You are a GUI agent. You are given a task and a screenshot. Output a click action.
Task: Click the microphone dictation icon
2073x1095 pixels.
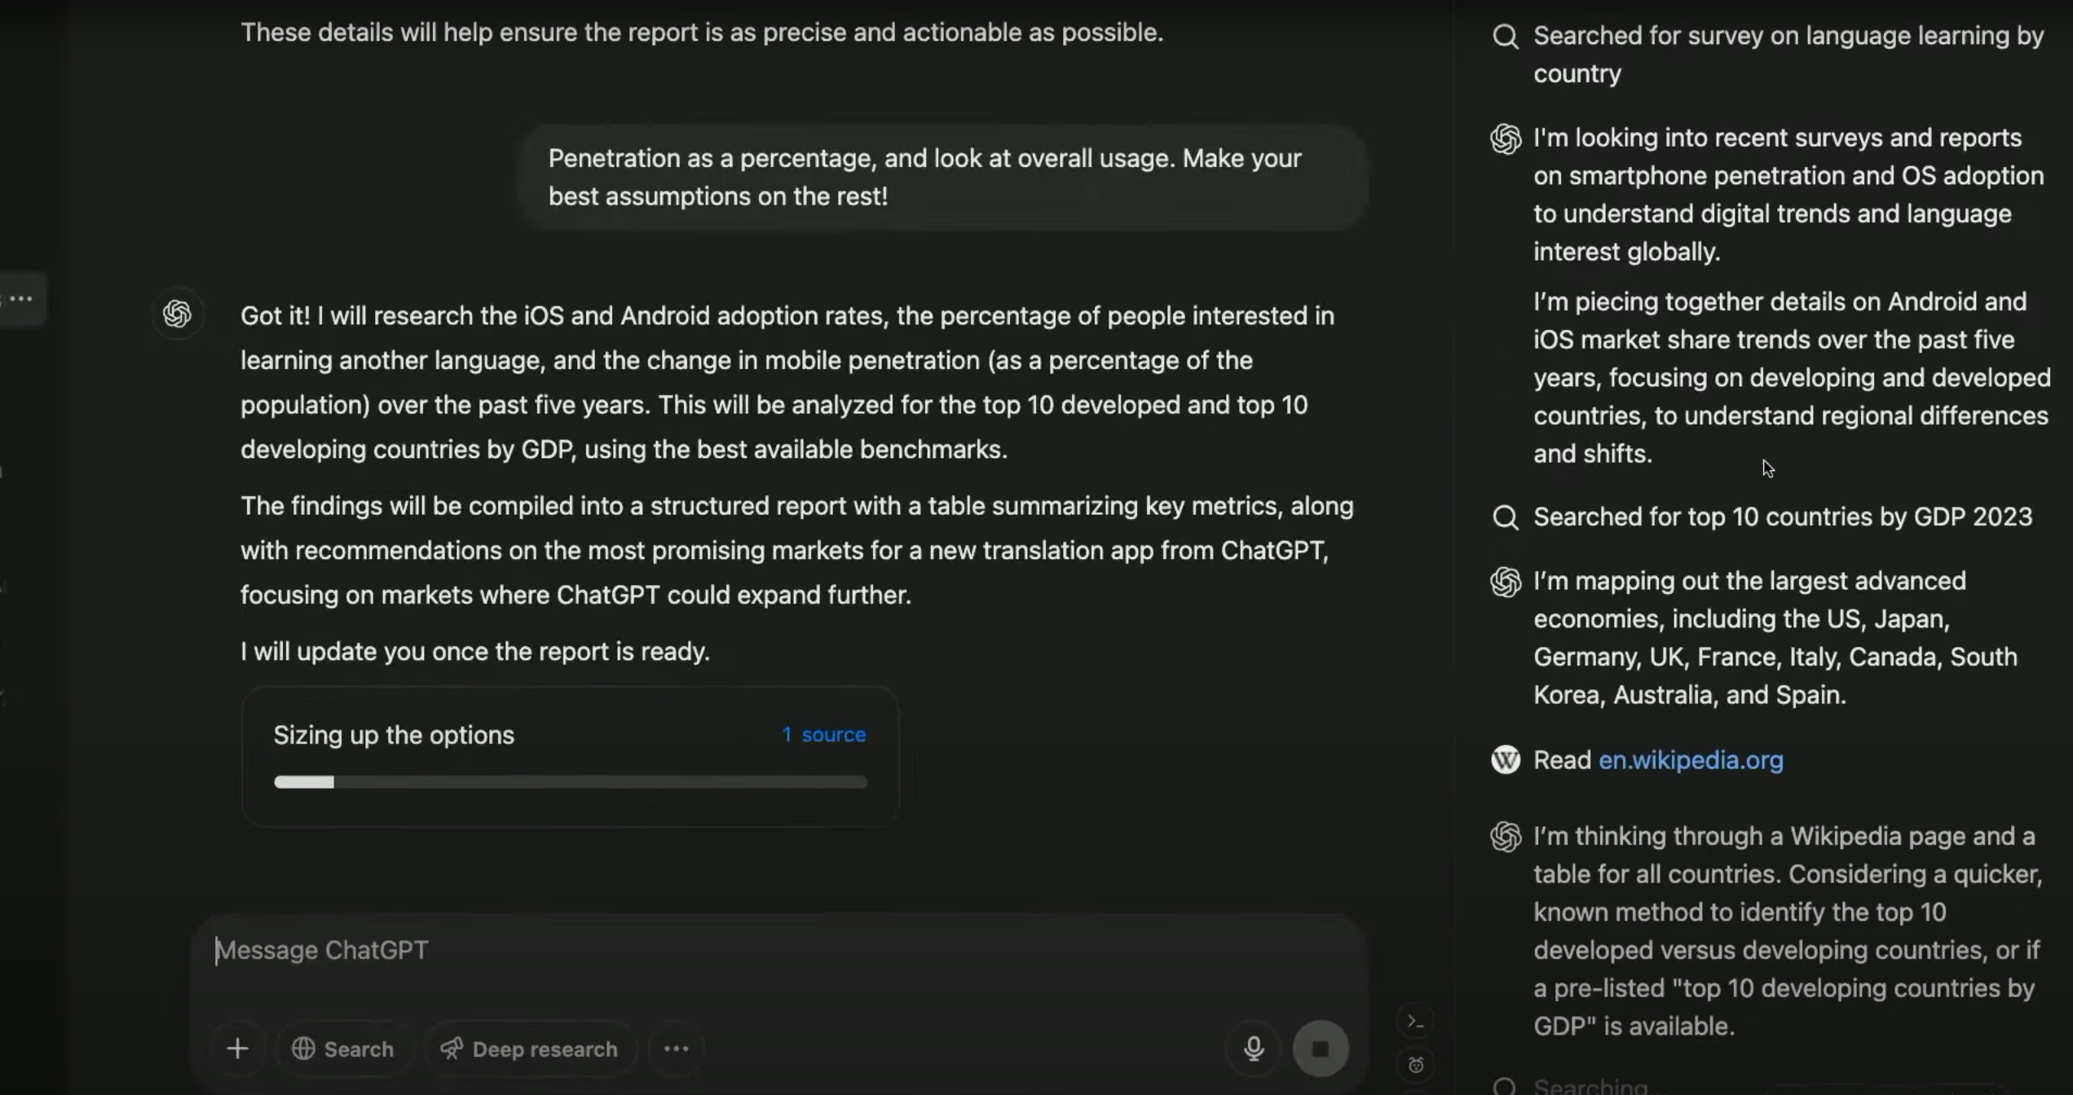[x=1254, y=1049]
